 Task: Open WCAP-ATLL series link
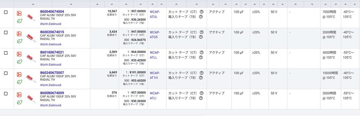coord(155,55)
